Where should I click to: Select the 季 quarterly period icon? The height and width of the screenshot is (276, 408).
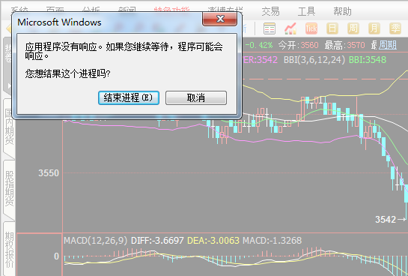tap(395, 28)
